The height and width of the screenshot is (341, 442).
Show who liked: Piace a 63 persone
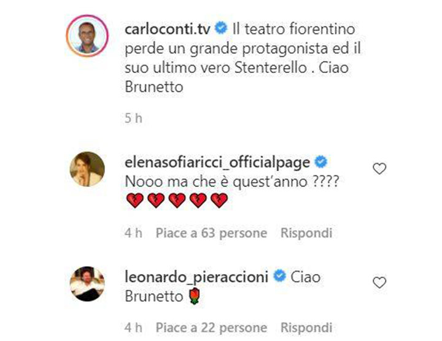pyautogui.click(x=211, y=233)
